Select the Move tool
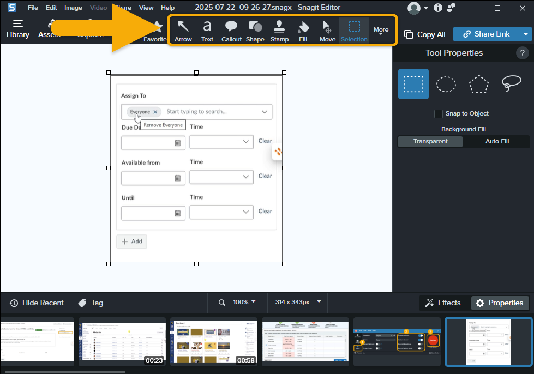 pyautogui.click(x=328, y=31)
